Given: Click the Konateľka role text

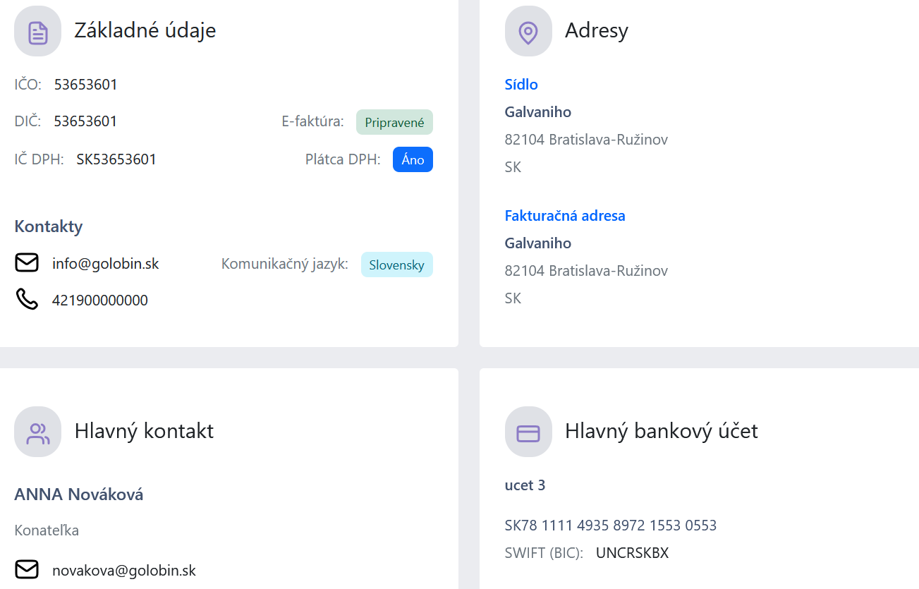Looking at the screenshot, I should coord(47,530).
